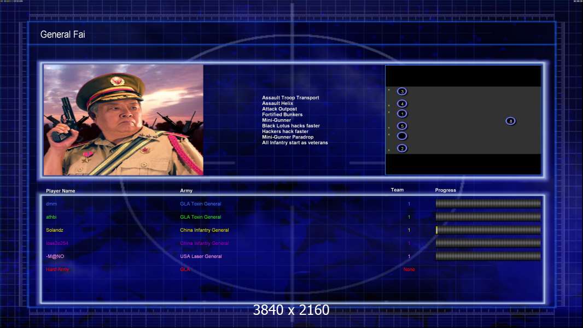Click the unnumbered blank position marker

(x=402, y=136)
